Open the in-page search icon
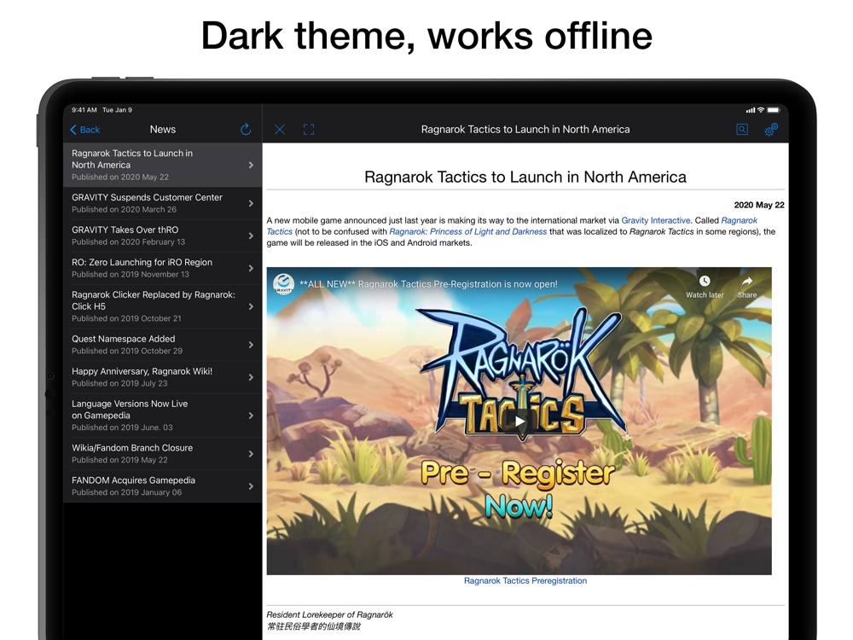This screenshot has width=853, height=640. click(x=742, y=130)
